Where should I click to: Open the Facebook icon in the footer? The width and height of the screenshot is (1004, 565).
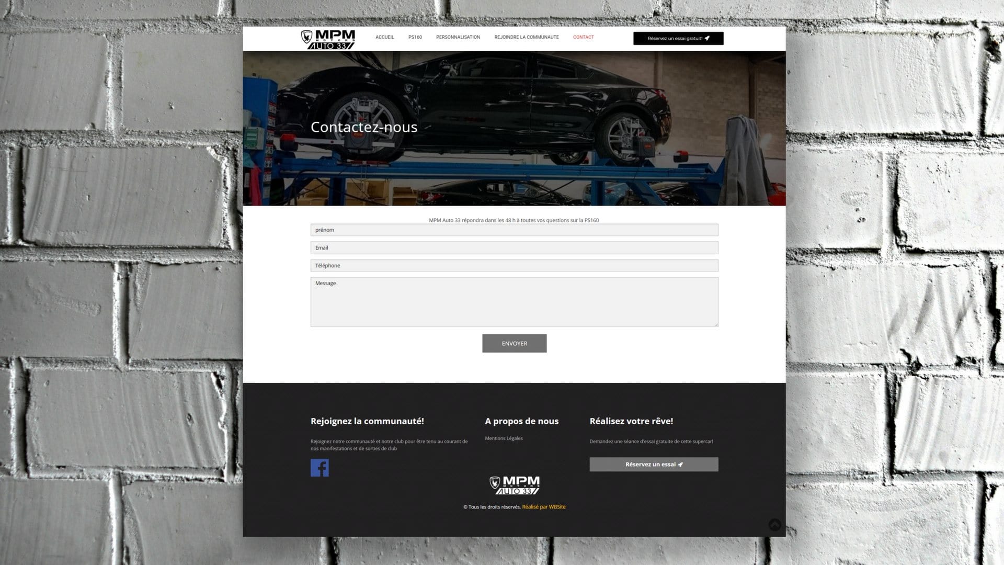(320, 468)
